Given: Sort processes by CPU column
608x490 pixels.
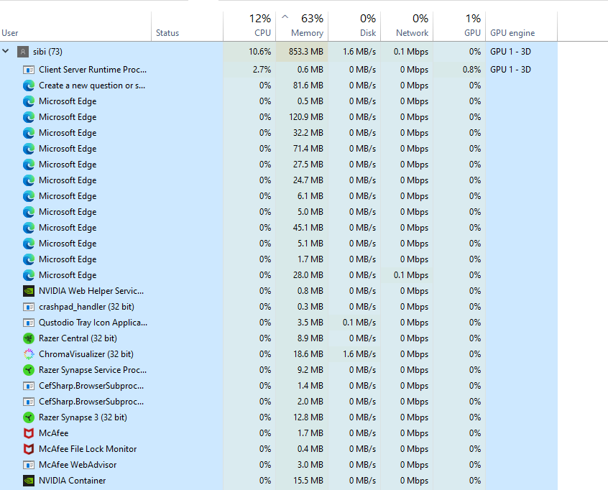Looking at the screenshot, I should pos(249,27).
